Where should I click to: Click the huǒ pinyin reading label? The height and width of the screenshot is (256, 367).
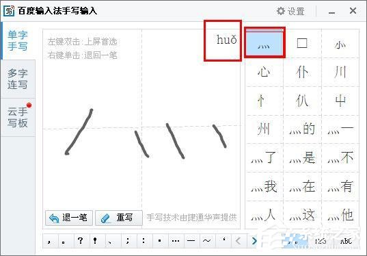pos(227,40)
